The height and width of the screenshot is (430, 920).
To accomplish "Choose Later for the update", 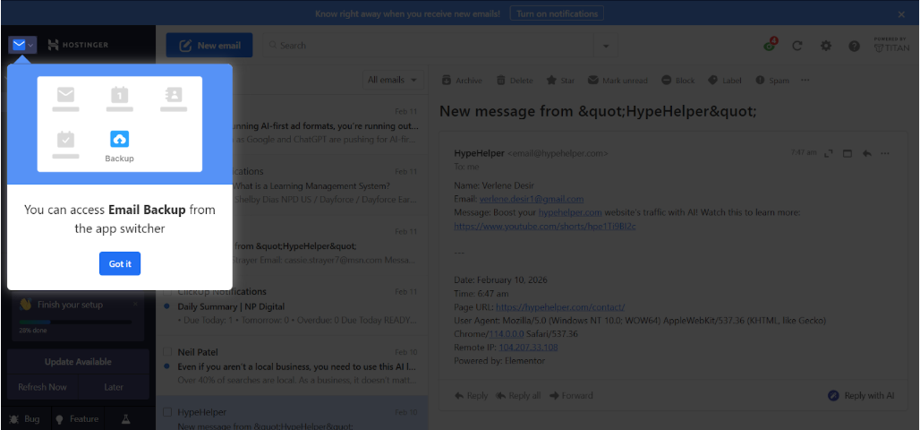I will pyautogui.click(x=114, y=387).
